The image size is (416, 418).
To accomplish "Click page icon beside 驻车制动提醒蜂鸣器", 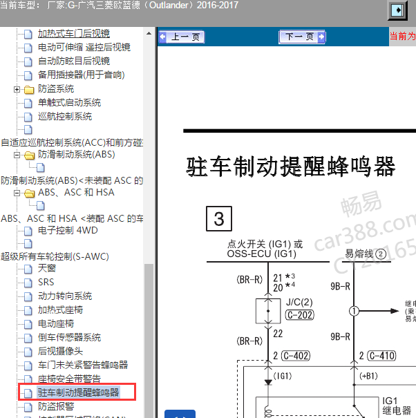I will coord(28,393).
